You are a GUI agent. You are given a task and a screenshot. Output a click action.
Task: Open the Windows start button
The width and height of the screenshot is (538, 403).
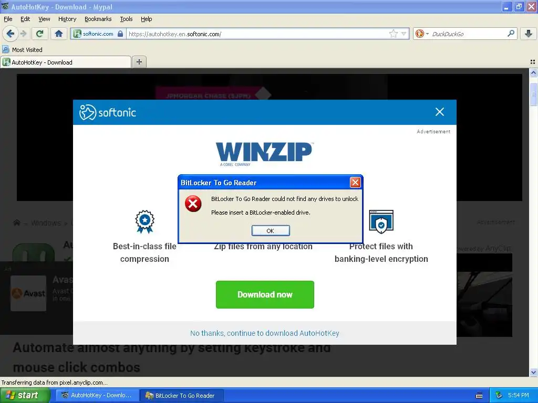(25, 395)
